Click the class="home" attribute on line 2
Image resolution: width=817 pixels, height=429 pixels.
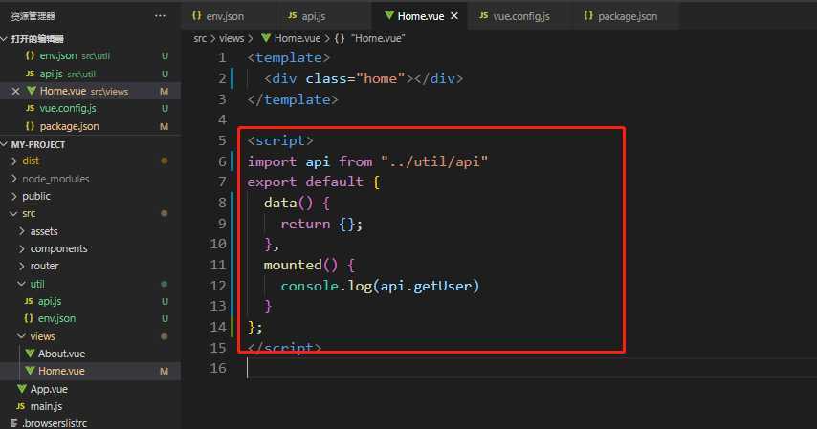355,78
